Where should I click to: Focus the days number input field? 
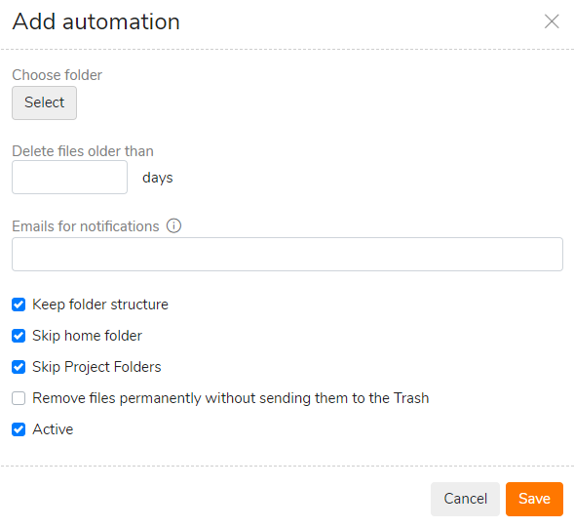pyautogui.click(x=69, y=177)
